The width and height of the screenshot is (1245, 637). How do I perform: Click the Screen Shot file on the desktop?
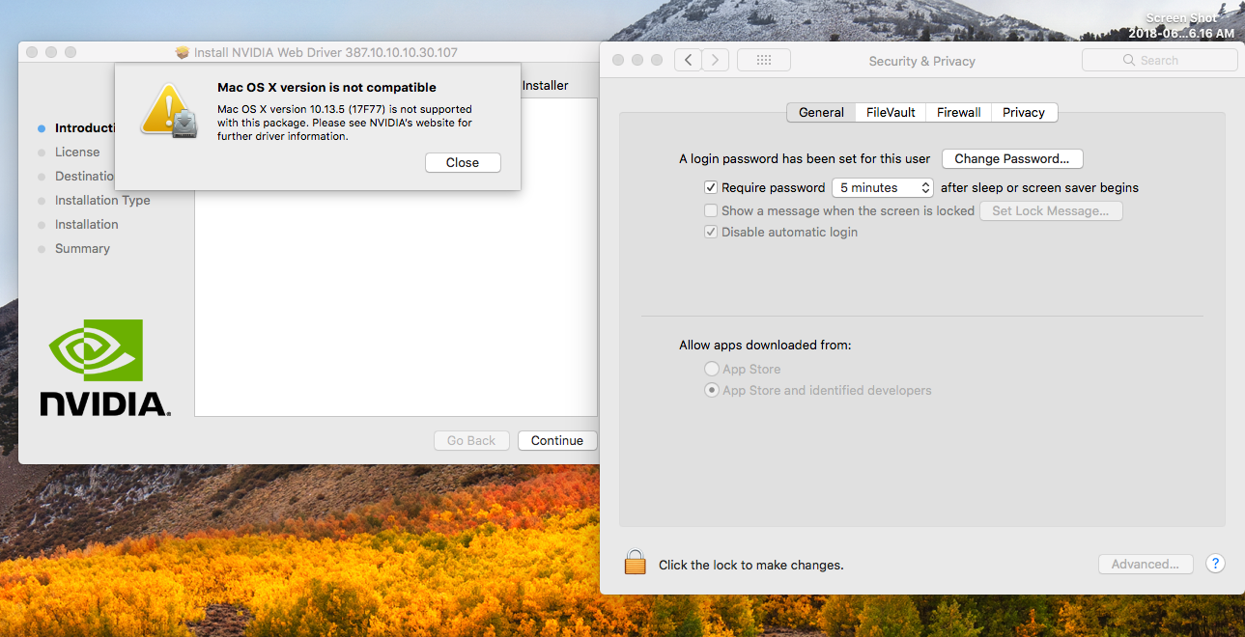pos(1181,26)
